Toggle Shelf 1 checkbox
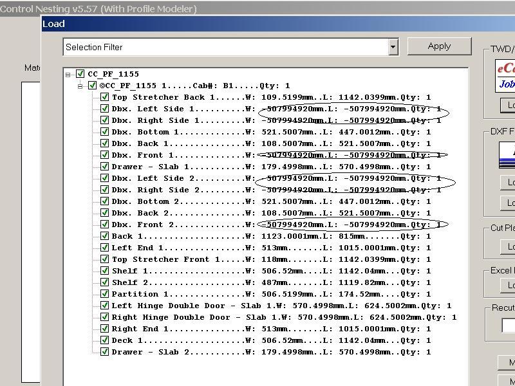The height and width of the screenshot is (386, 515). click(104, 271)
